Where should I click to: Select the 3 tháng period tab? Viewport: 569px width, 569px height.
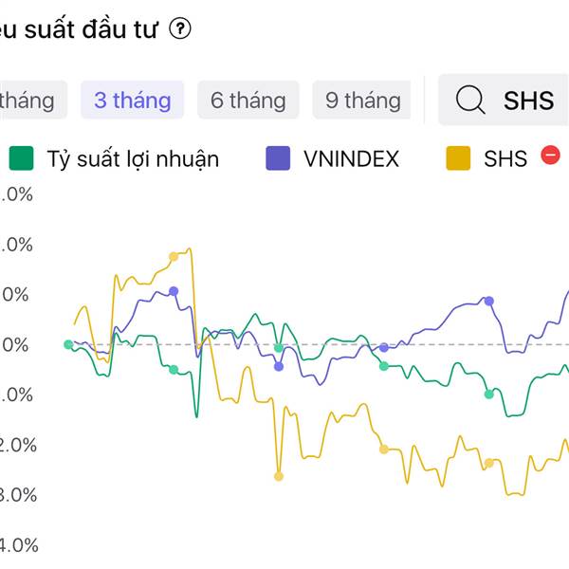[132, 100]
